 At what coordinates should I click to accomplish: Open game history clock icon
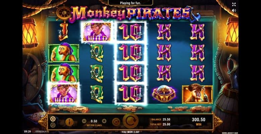click(x=53, y=125)
